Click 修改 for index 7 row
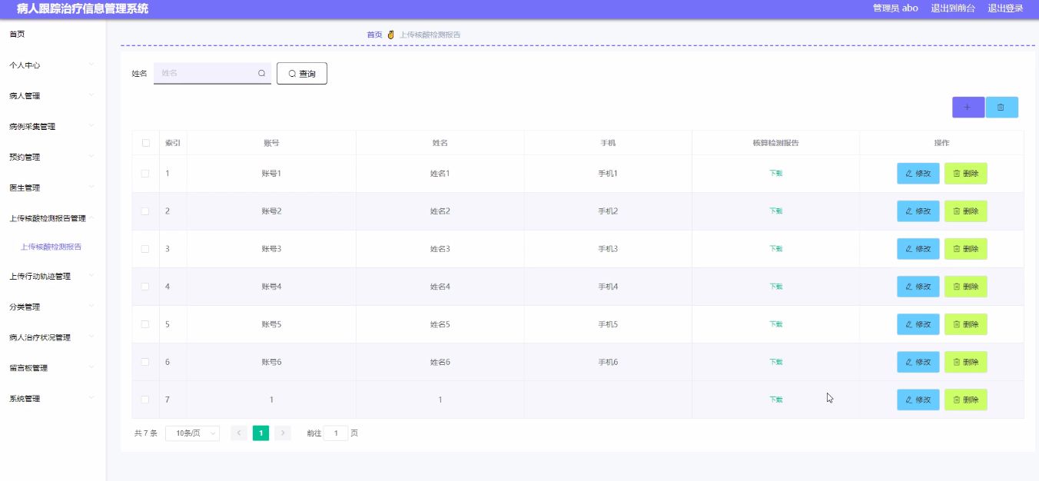The width and height of the screenshot is (1039, 481). tap(918, 400)
